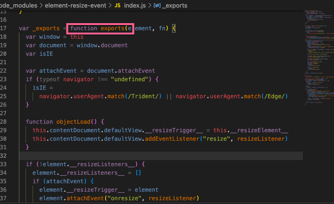Image resolution: width=334 pixels, height=204 pixels.
Task: Click '!element.__resizeListeners__' condition on line 33
Action: [87, 164]
